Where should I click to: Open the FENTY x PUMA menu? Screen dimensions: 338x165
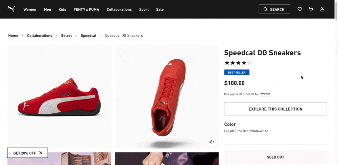(86, 9)
